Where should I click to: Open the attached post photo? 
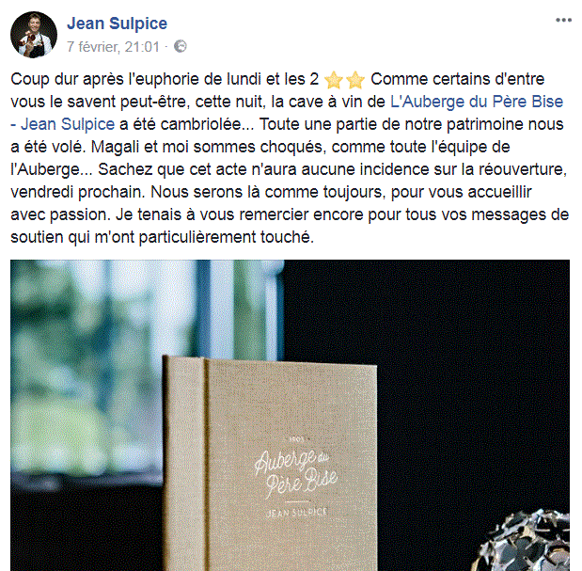click(290, 415)
